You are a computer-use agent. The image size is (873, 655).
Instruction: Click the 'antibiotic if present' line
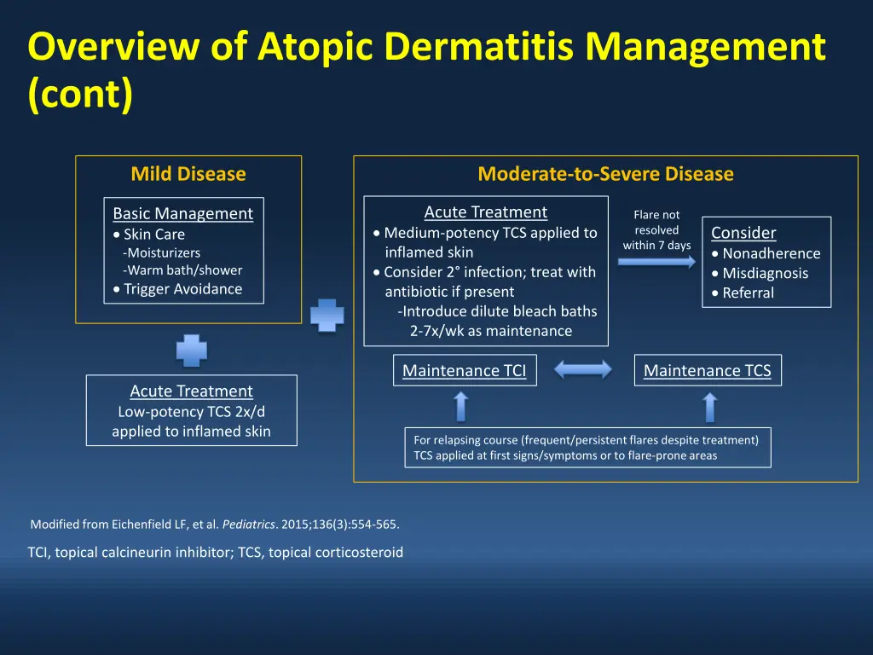[x=449, y=292]
